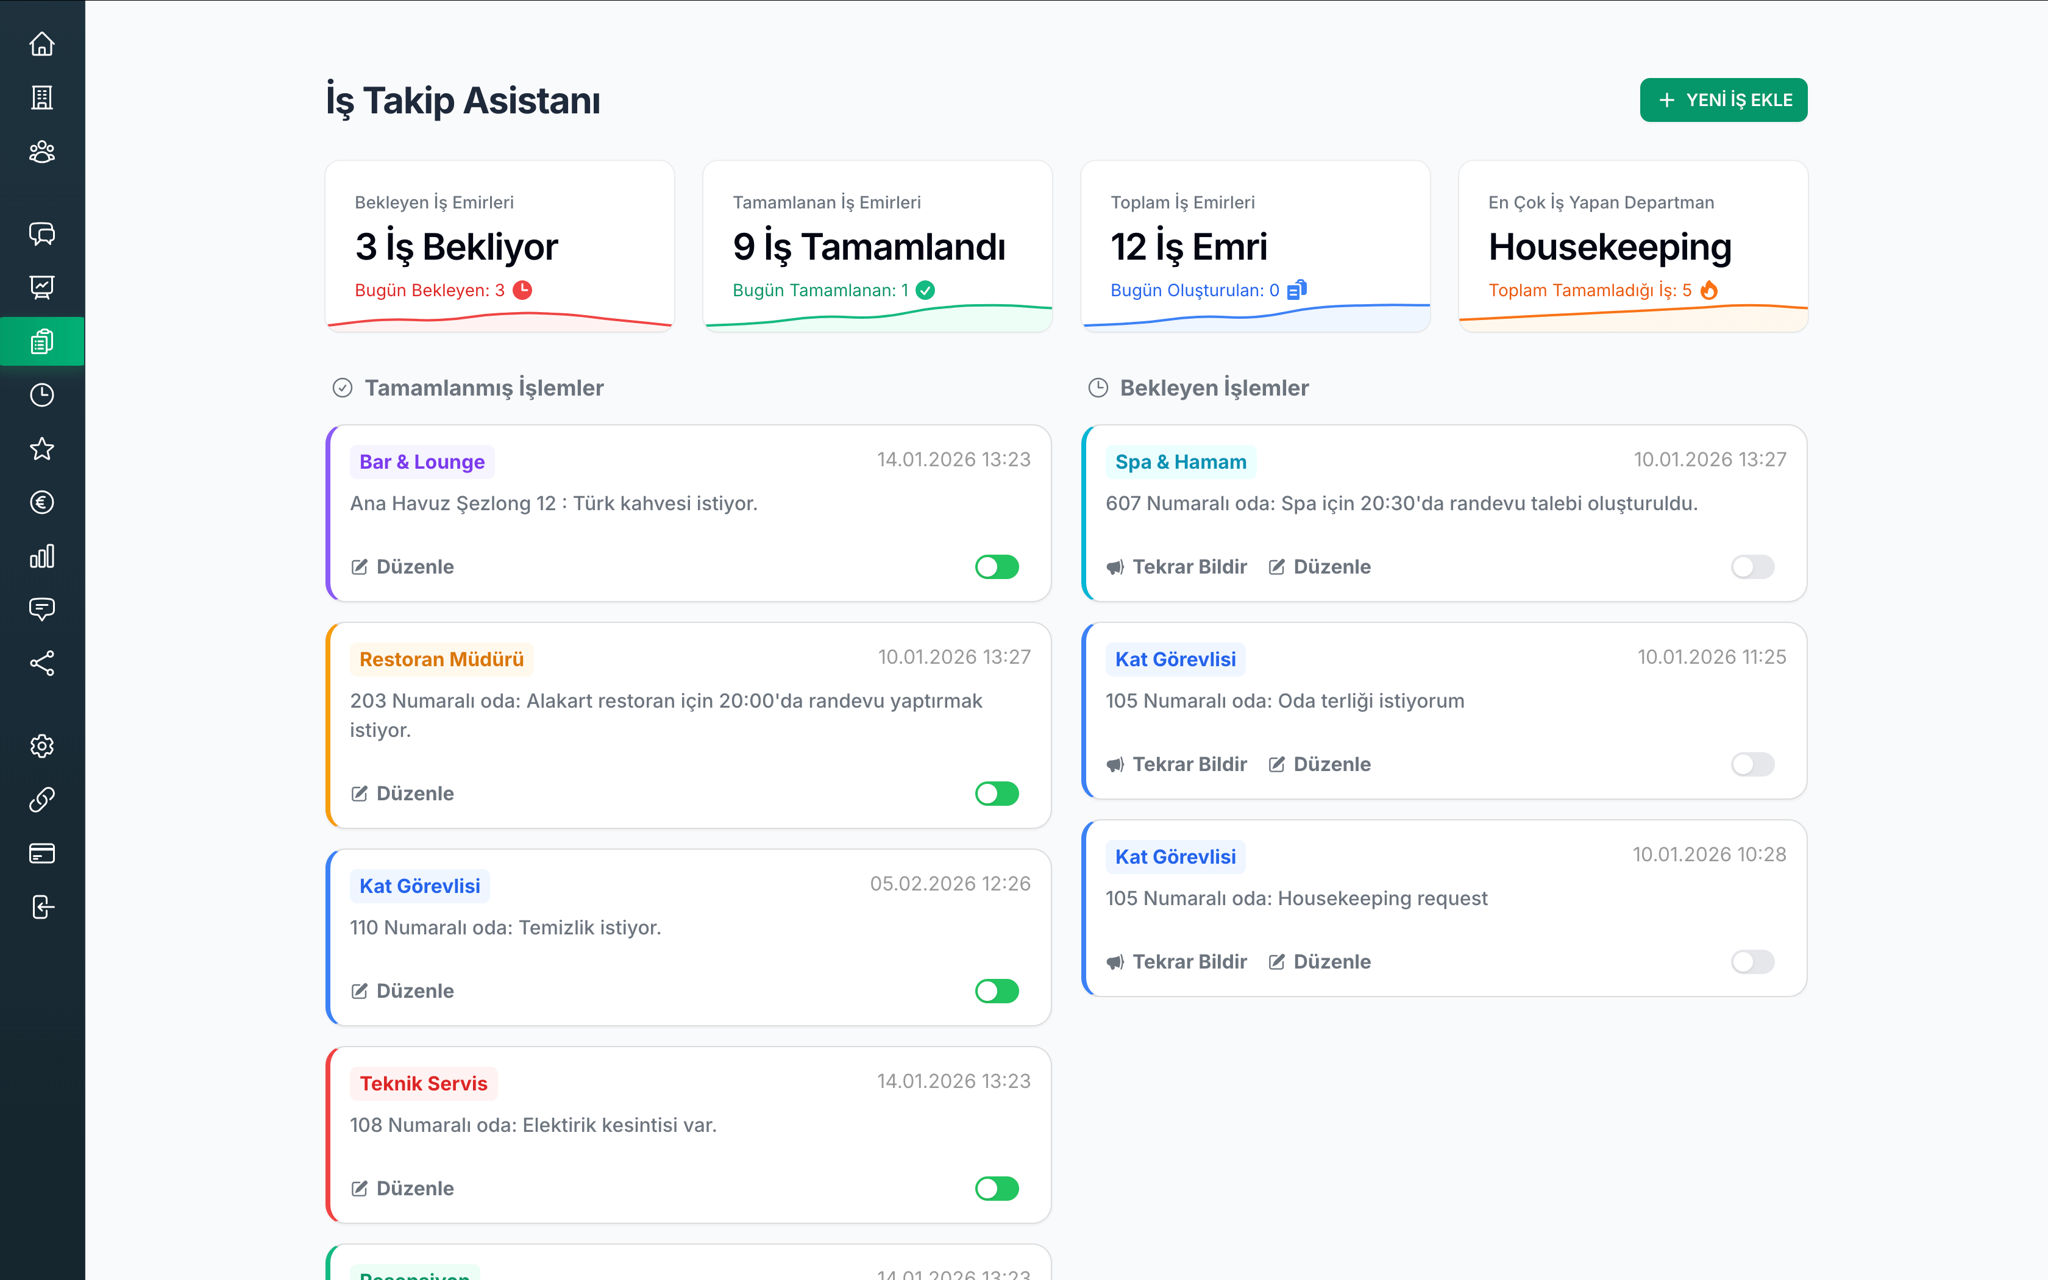Open the chat bubbles sidebar icon

point(41,233)
